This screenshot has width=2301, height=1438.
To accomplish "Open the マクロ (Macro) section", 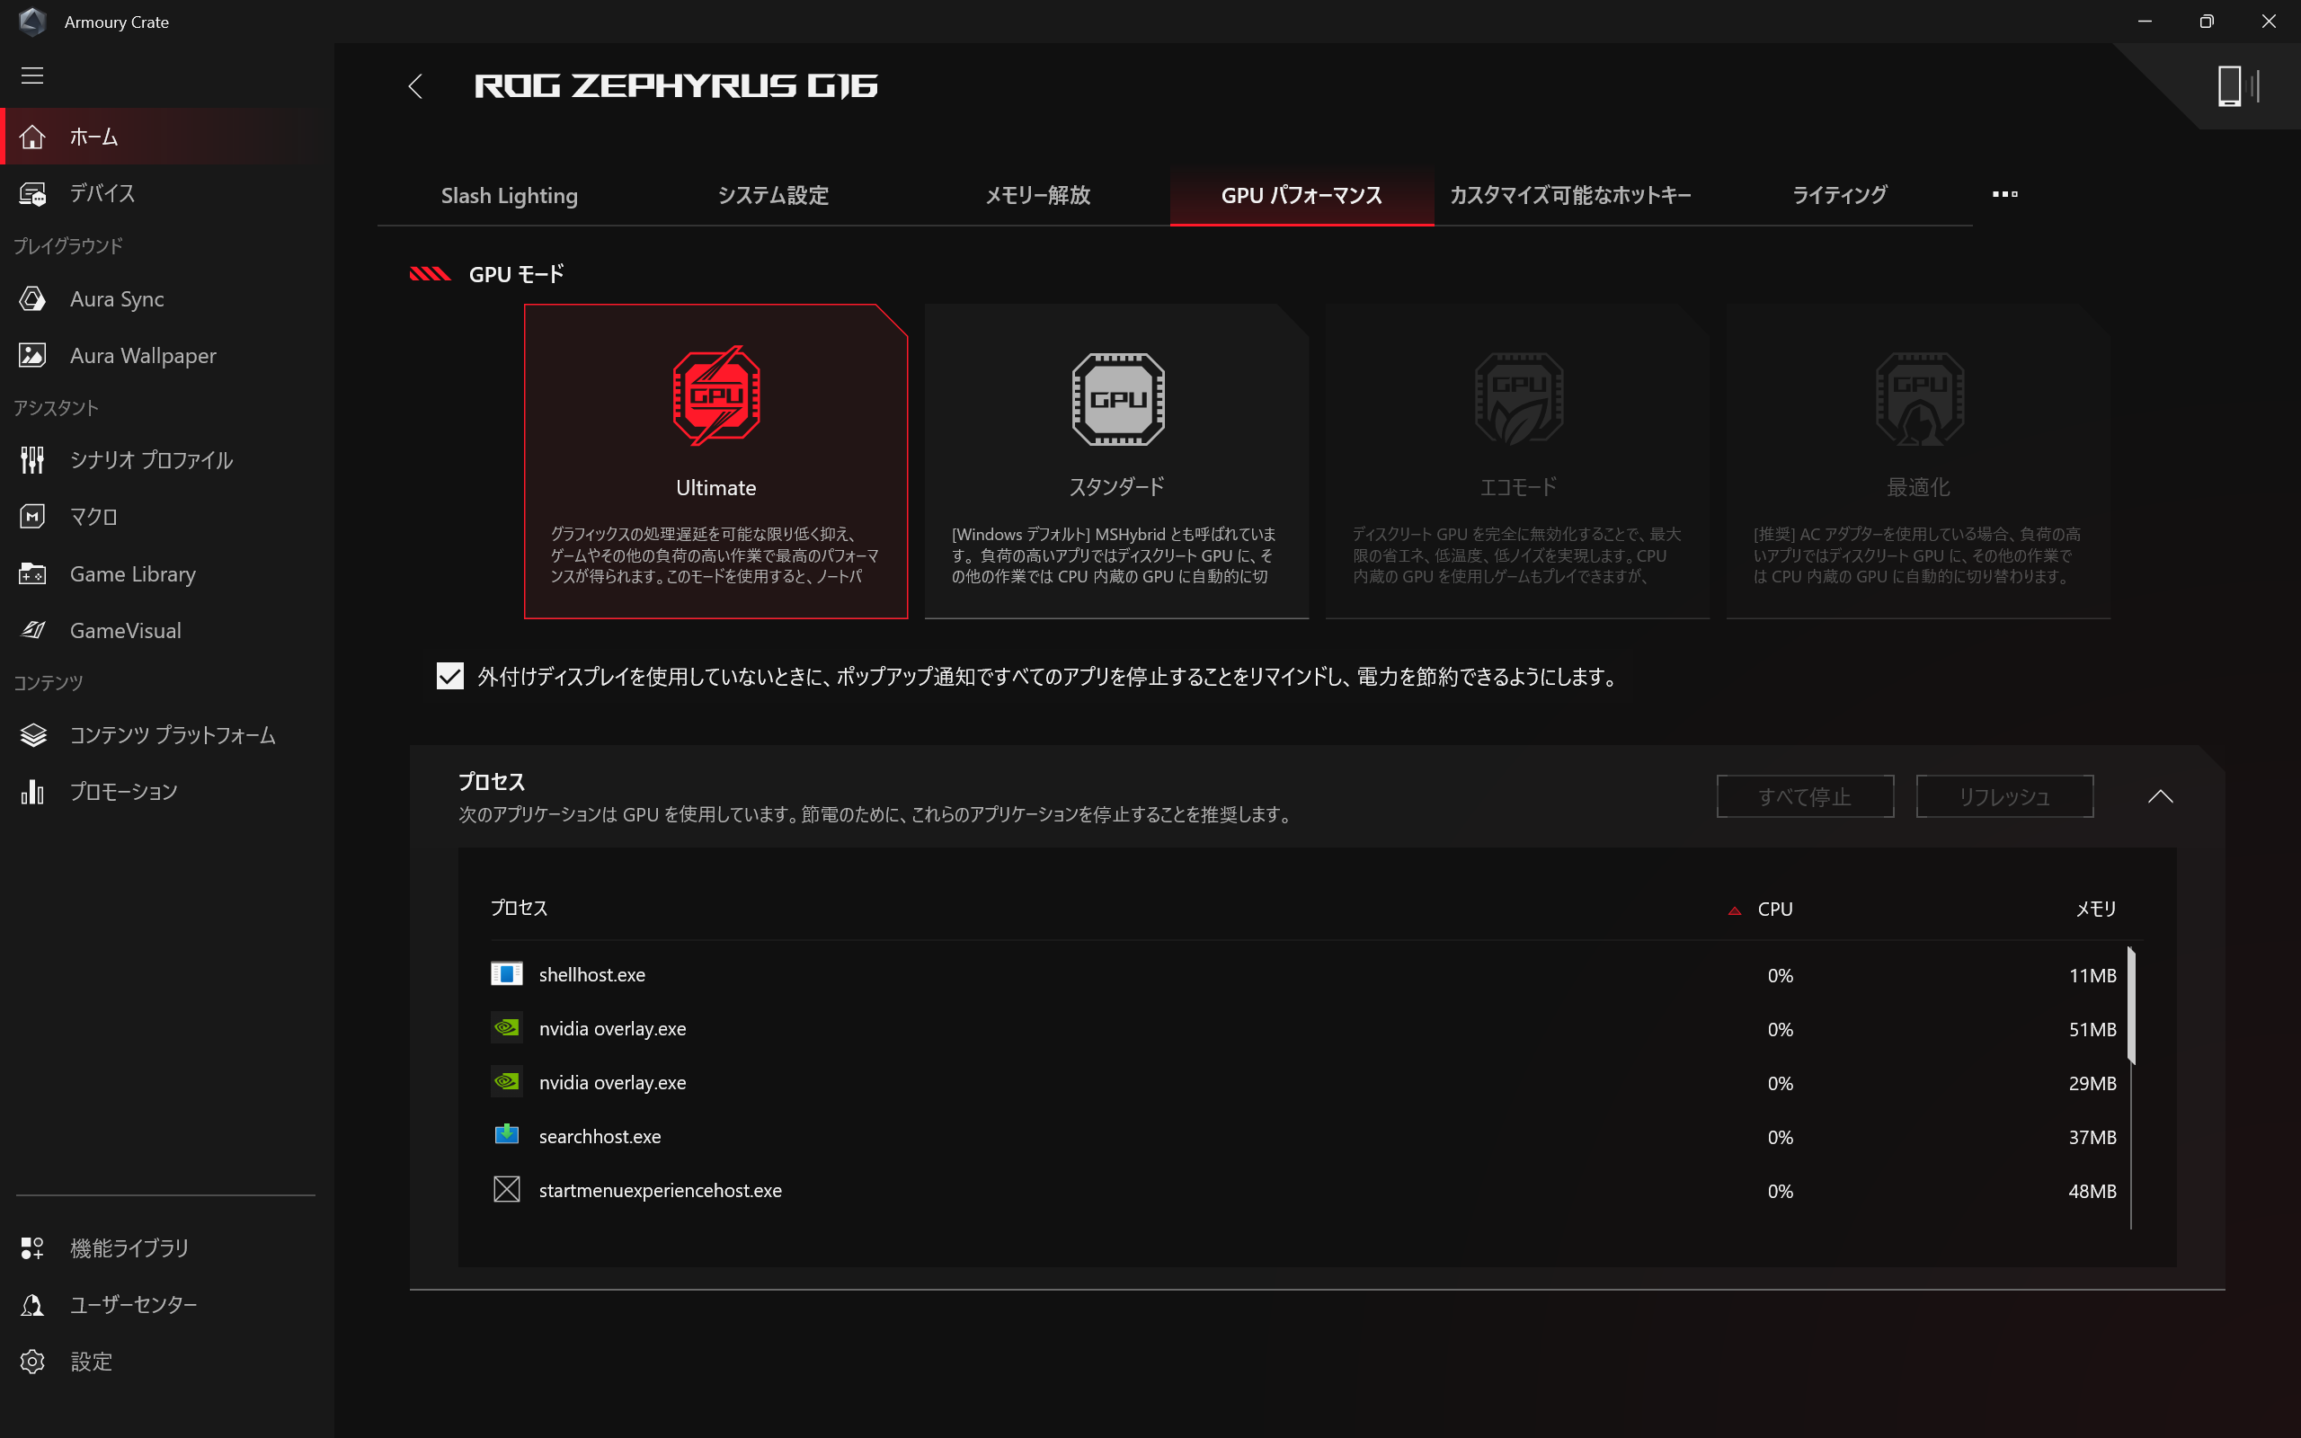I will tap(93, 517).
